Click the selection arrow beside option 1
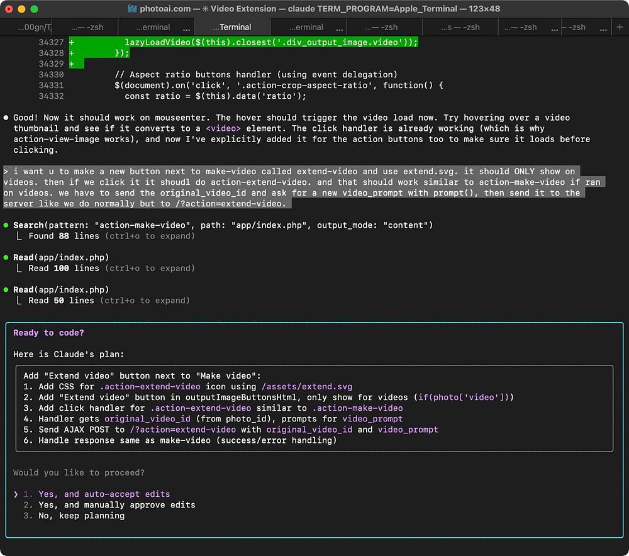Image resolution: width=629 pixels, height=556 pixels. tap(16, 494)
